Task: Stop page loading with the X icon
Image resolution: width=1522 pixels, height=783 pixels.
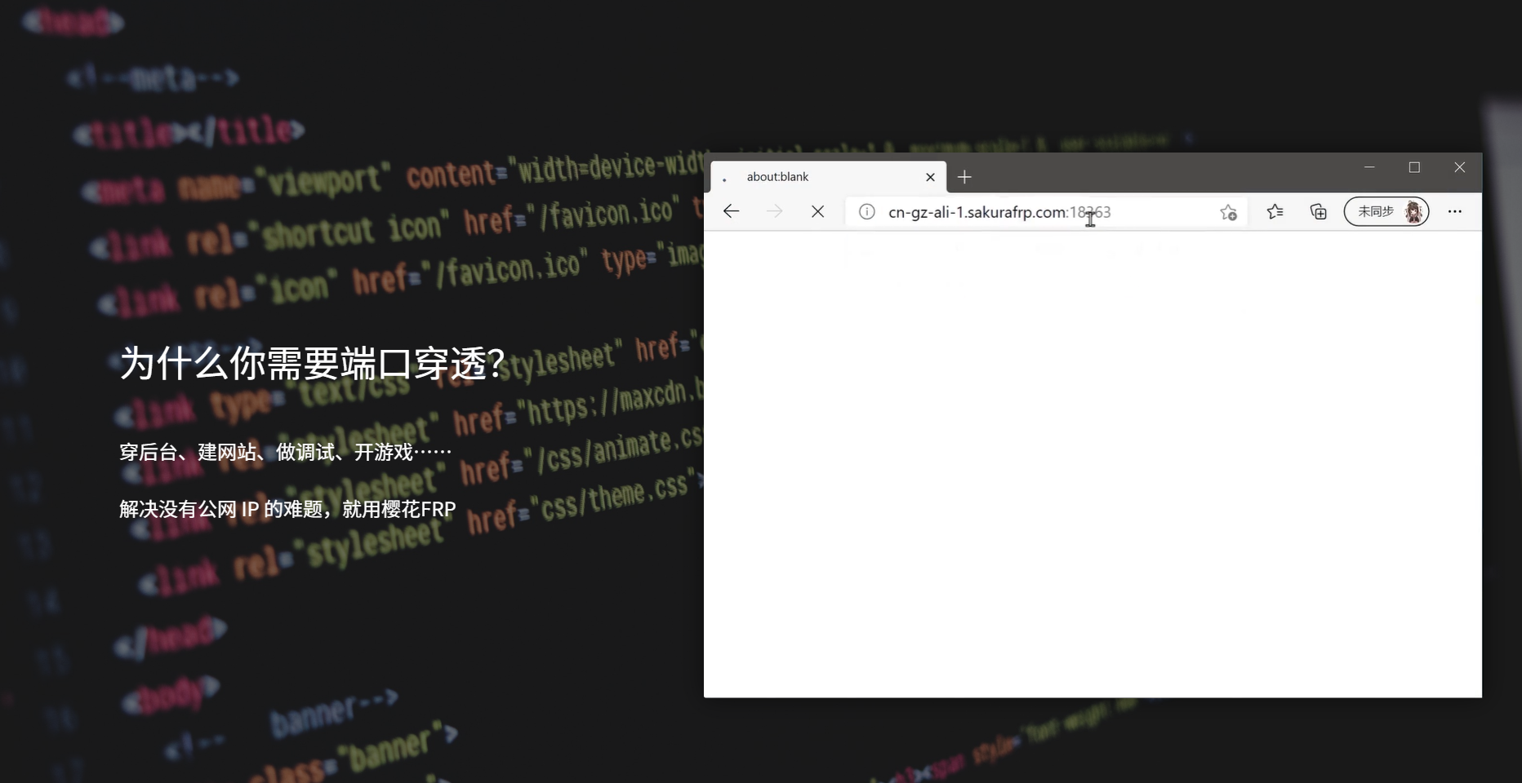Action: point(819,211)
